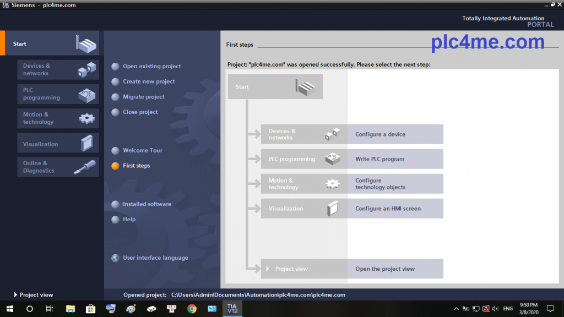Image resolution: width=564 pixels, height=317 pixels.
Task: Click the Devices & networks portal icon
Action: (86, 70)
